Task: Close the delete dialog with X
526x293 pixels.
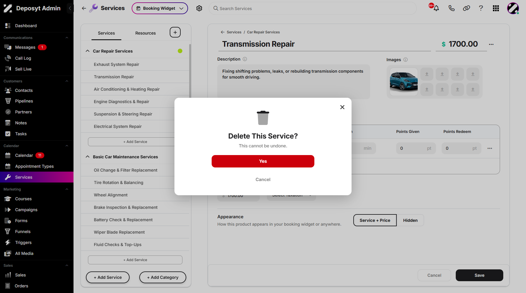Action: point(342,107)
